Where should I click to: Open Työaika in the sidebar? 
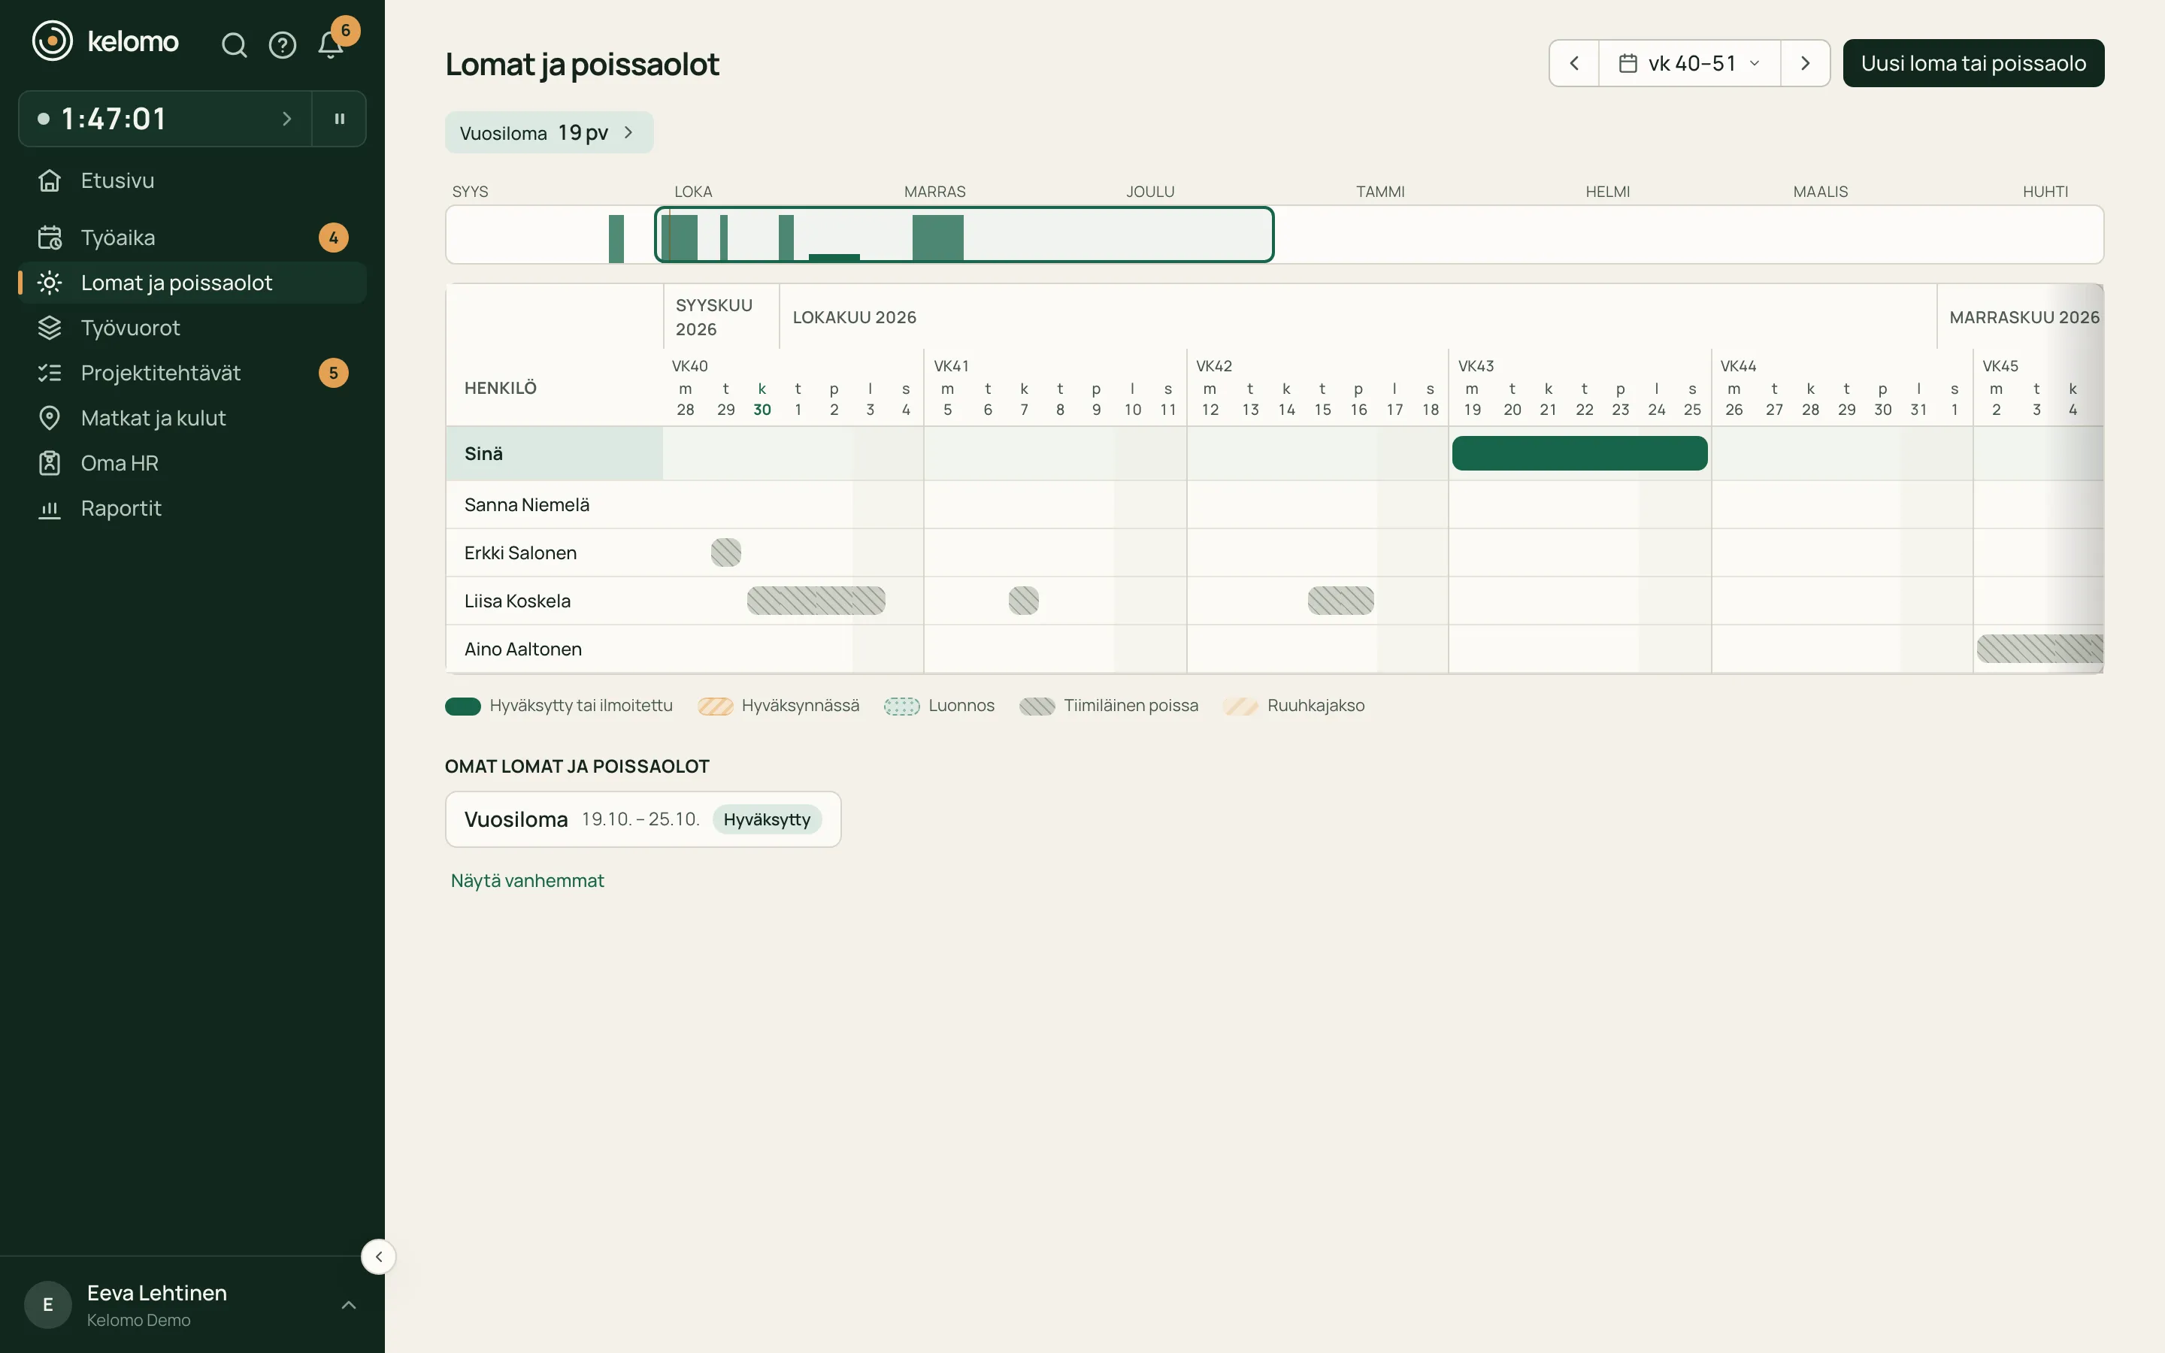click(192, 238)
